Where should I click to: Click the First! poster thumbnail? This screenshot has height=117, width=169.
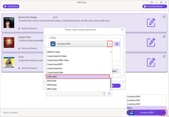9,62
